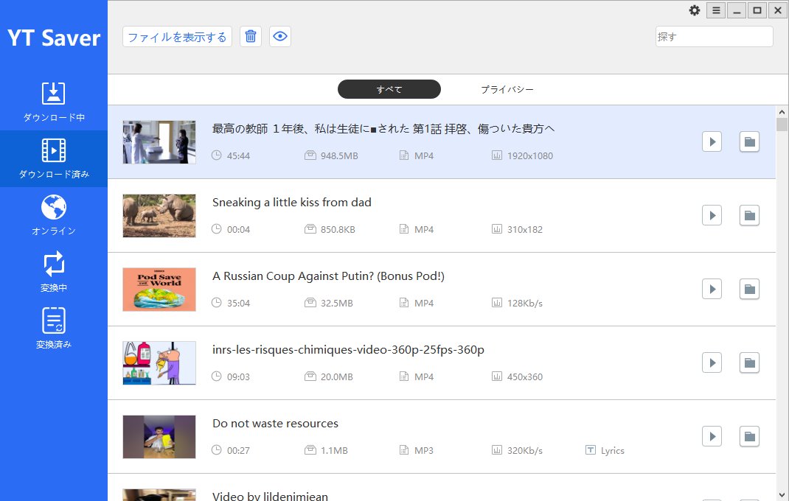This screenshot has width=789, height=501.
Task: Minimize the YT Saver window
Action: point(737,10)
